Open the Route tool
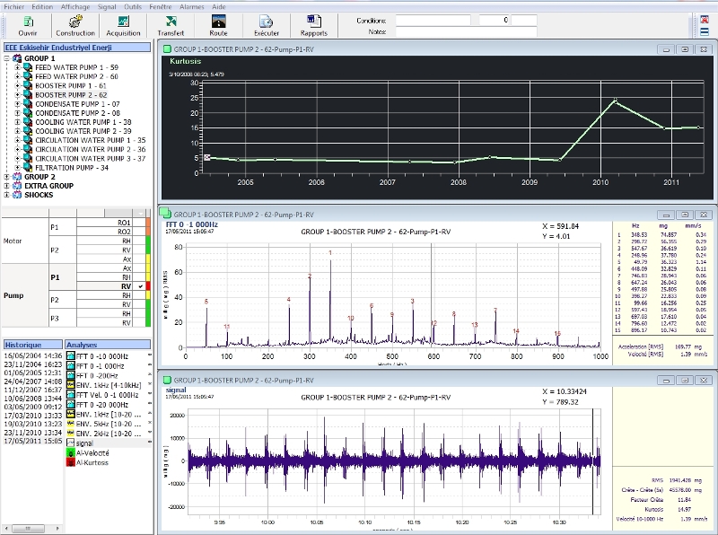The width and height of the screenshot is (718, 535). (218, 23)
